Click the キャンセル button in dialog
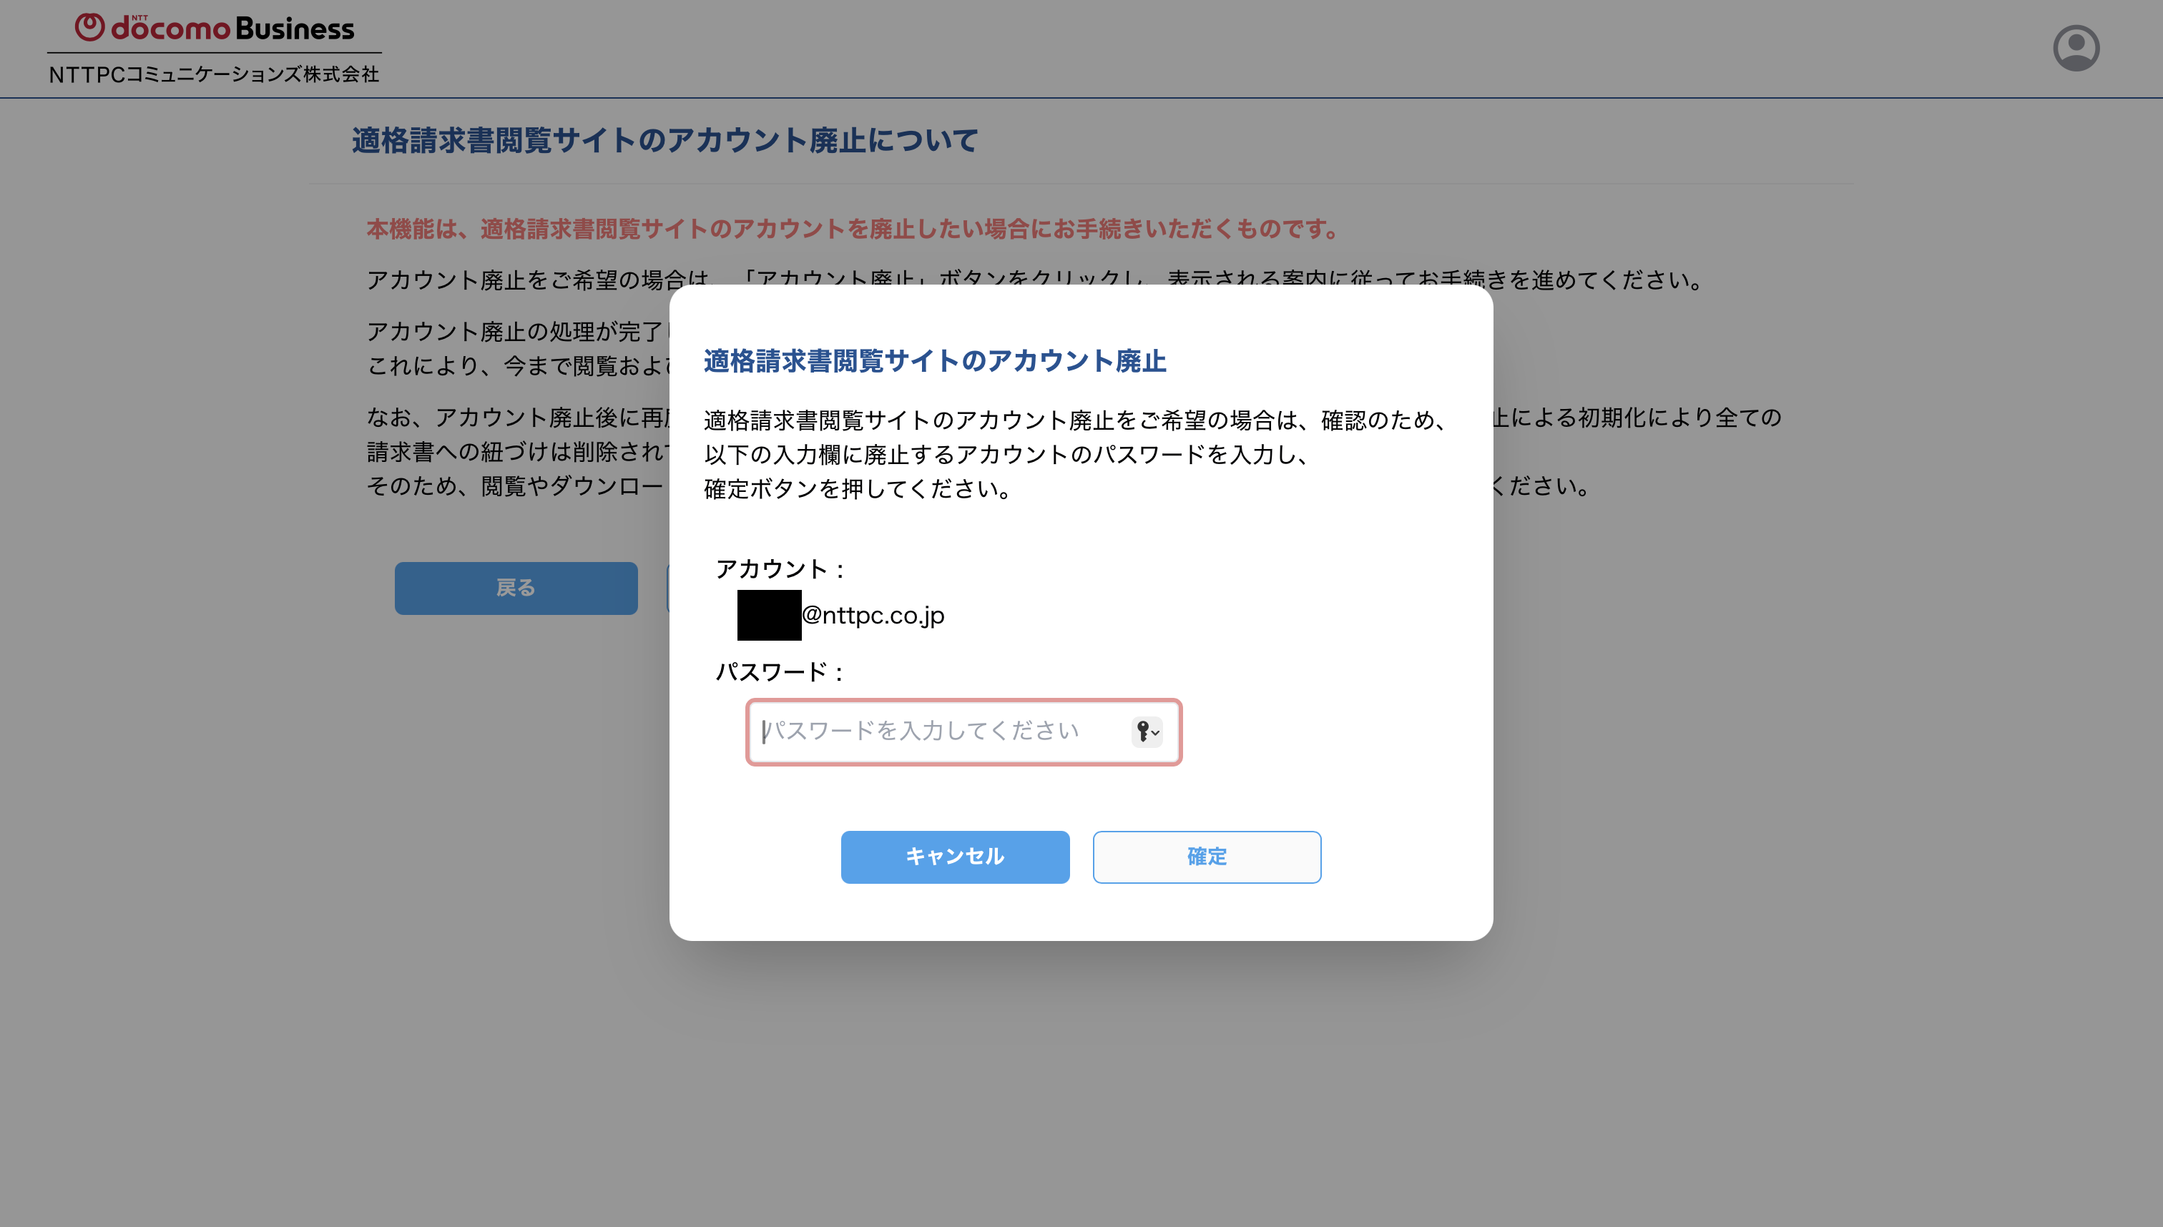The width and height of the screenshot is (2163, 1227). [955, 857]
